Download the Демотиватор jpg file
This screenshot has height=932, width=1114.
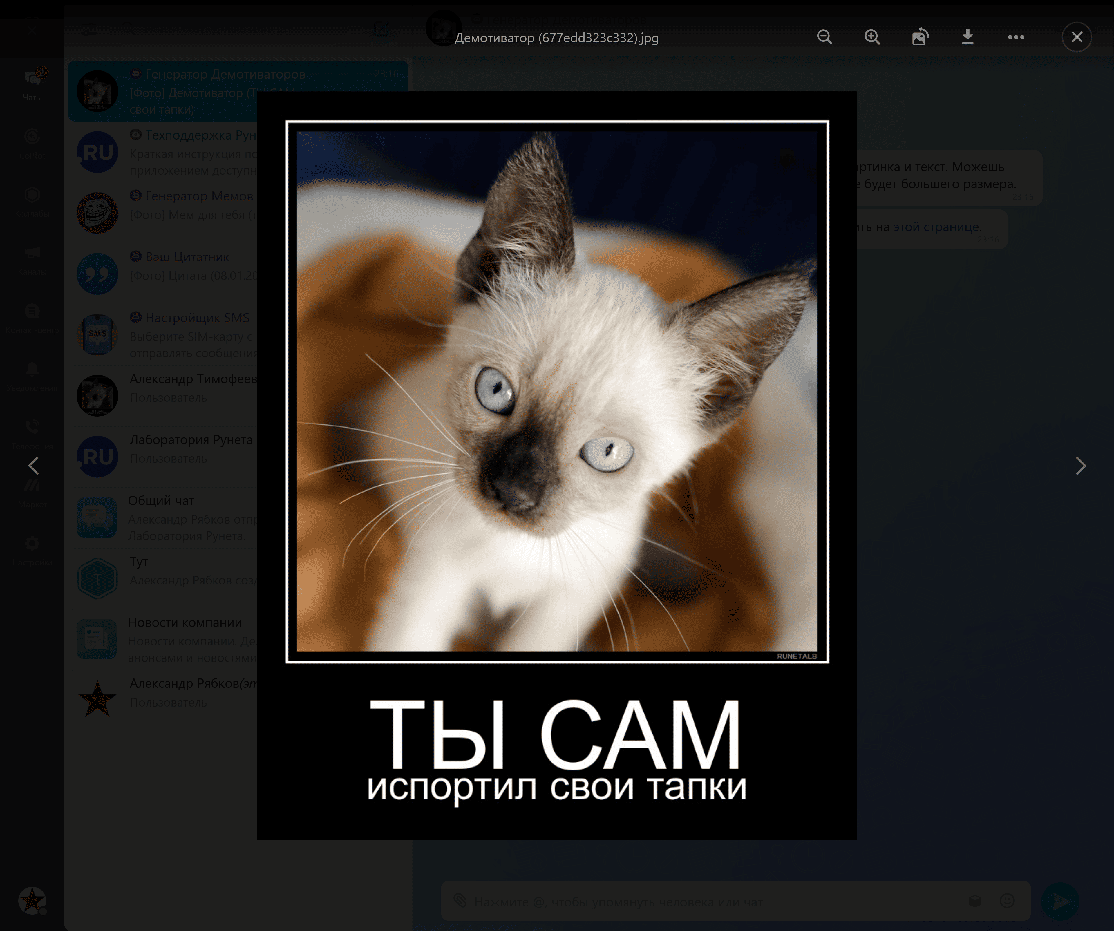tap(967, 37)
